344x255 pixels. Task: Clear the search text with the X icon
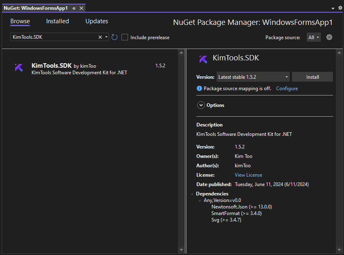tap(100, 37)
